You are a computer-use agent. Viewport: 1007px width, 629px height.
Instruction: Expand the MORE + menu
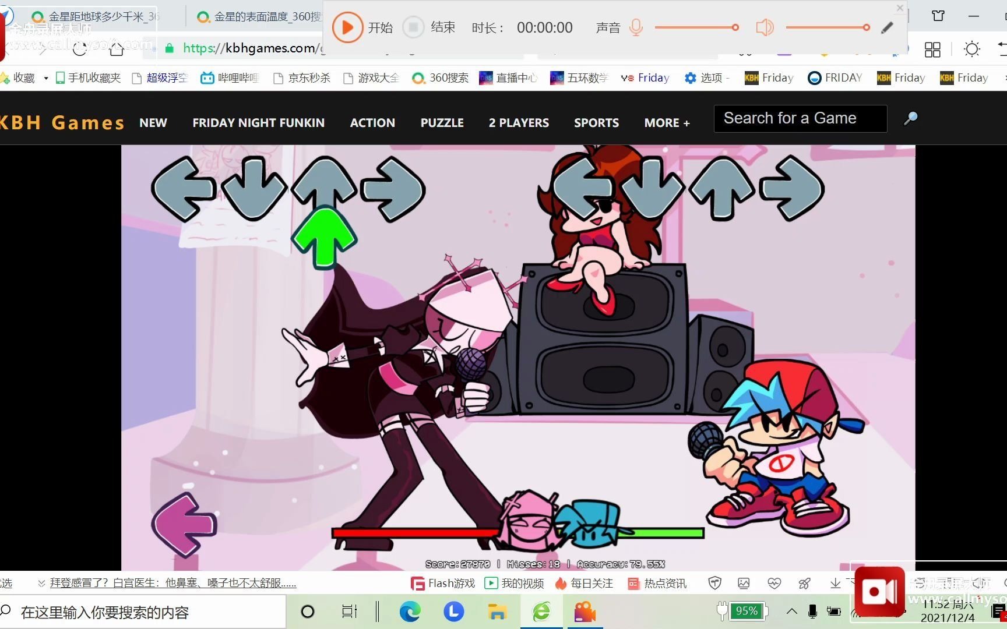(667, 123)
